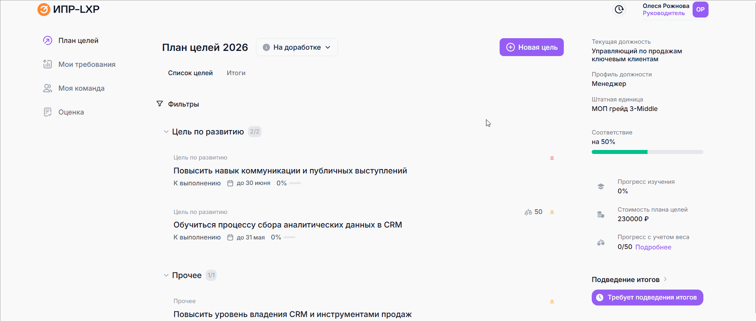Viewport: 756px width, 321px height.
Task: Click the 0% progress bar of CRM analytics goal
Action: (x=289, y=237)
